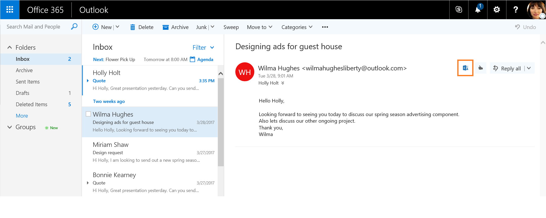This screenshot has width=546, height=218.
Task: Click the More folders link
Action: tap(22, 116)
